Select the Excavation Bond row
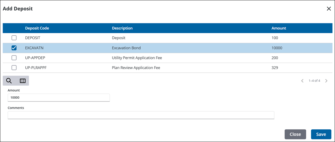 [126, 48]
